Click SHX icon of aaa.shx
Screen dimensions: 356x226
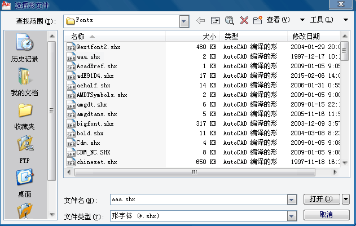[x=71, y=56]
